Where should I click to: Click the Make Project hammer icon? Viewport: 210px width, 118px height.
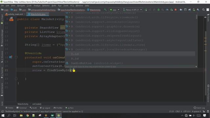pos(105,10)
